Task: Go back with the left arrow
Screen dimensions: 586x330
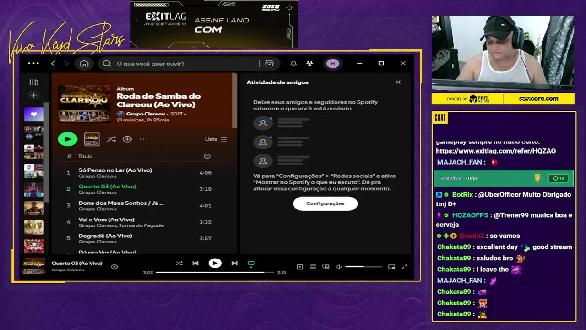Action: (x=53, y=63)
